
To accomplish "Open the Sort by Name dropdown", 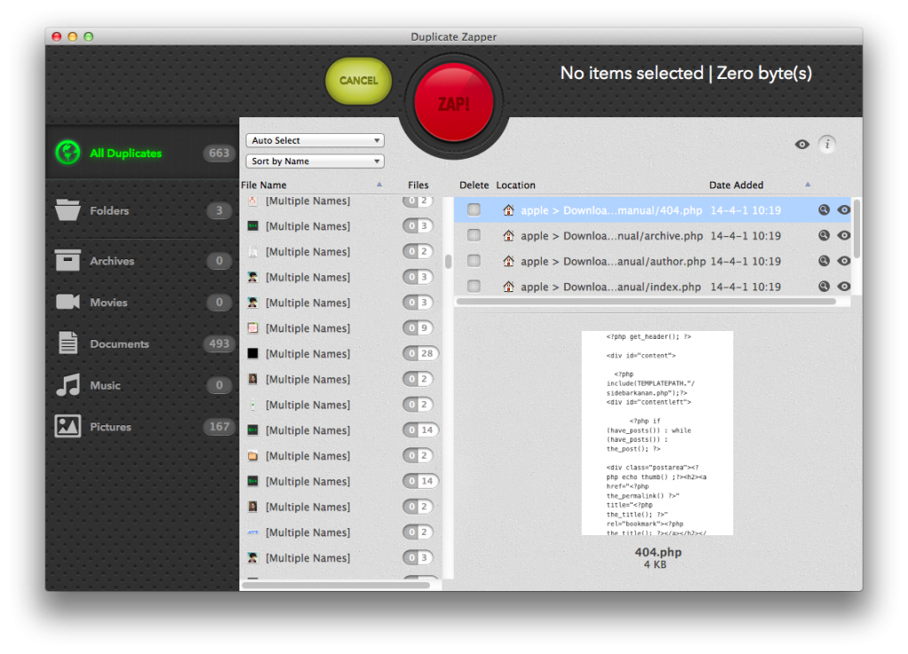I will point(315,162).
